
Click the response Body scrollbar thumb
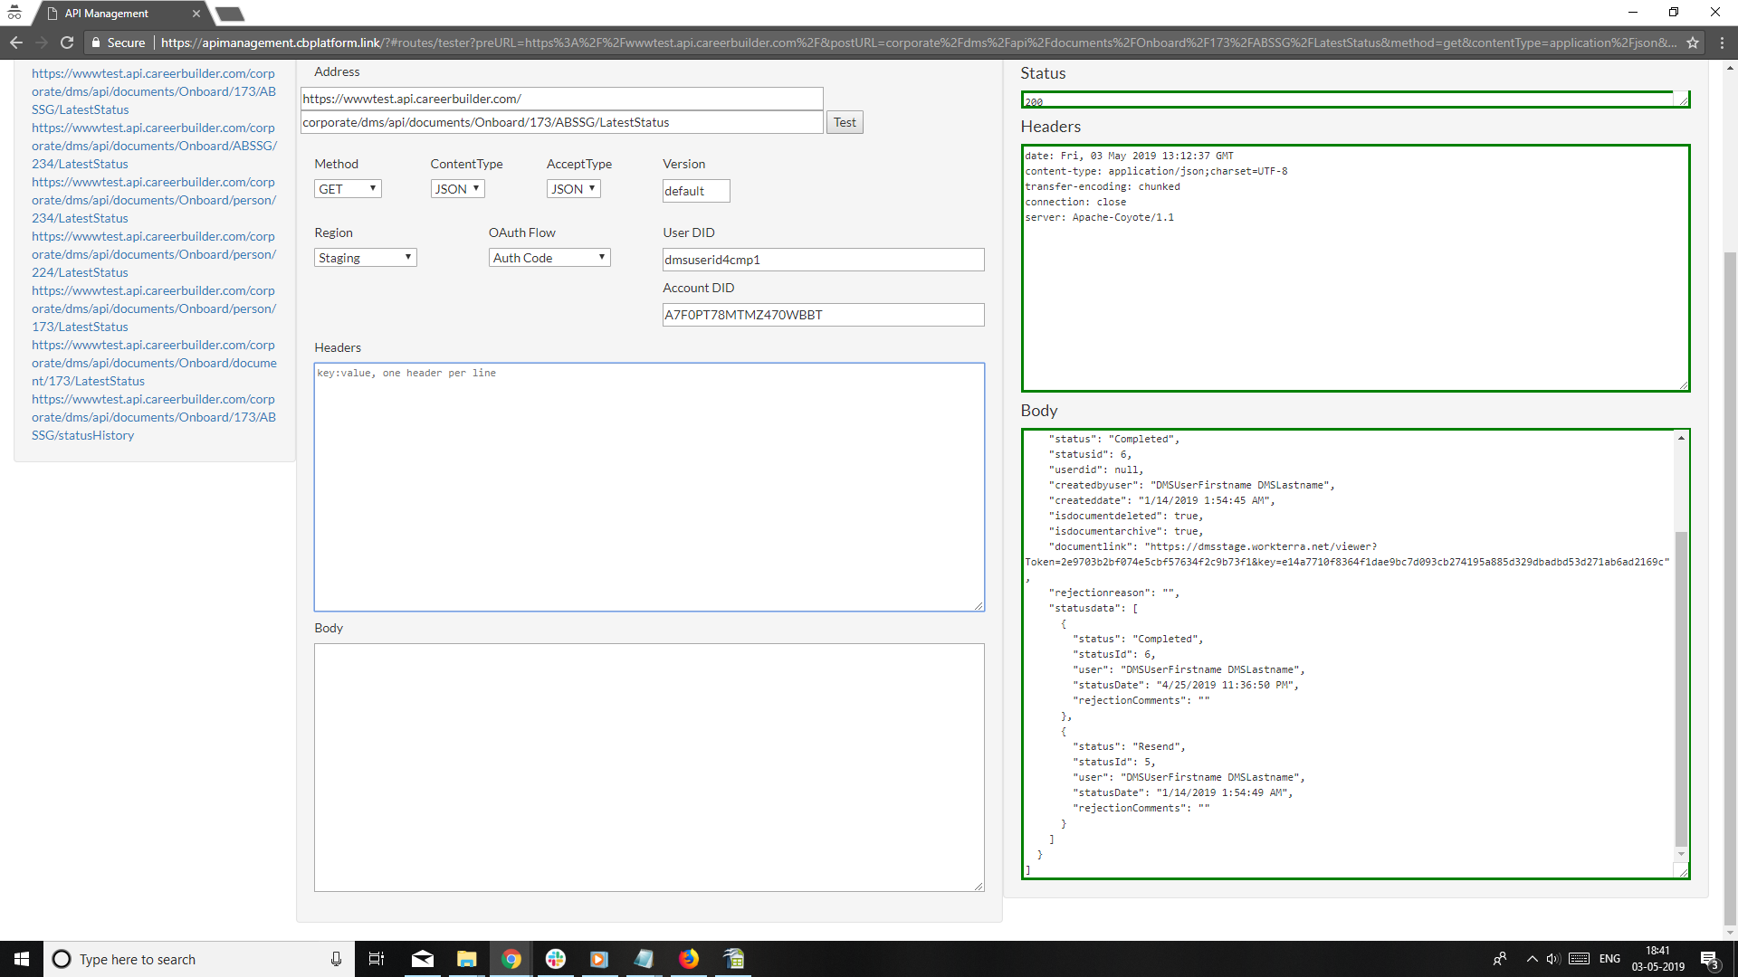pyautogui.click(x=1681, y=688)
